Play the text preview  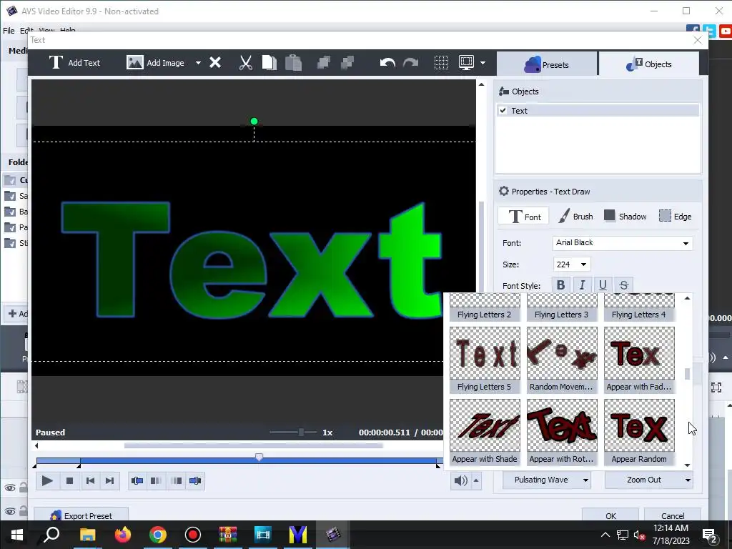47,480
